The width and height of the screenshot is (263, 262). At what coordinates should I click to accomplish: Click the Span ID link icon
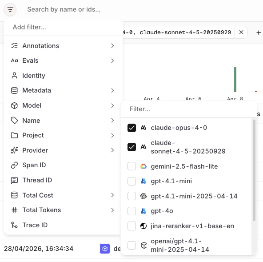[x=14, y=165]
